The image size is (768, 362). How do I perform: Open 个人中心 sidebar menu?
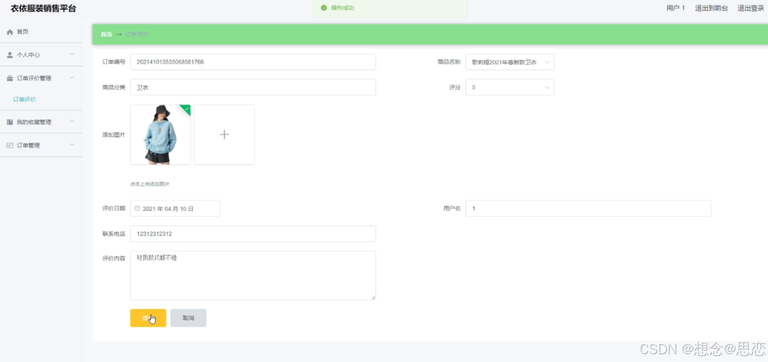(x=42, y=55)
